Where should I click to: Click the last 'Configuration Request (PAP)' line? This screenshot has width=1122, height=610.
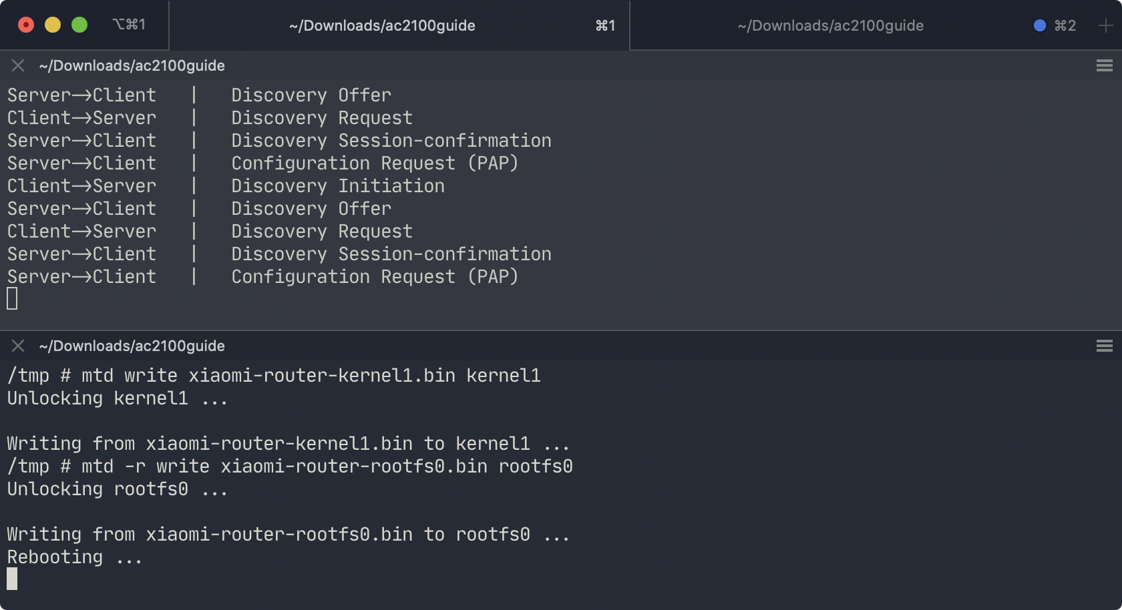tap(262, 276)
